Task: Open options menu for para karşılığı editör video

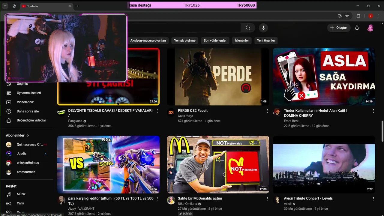Action: tap(158, 199)
